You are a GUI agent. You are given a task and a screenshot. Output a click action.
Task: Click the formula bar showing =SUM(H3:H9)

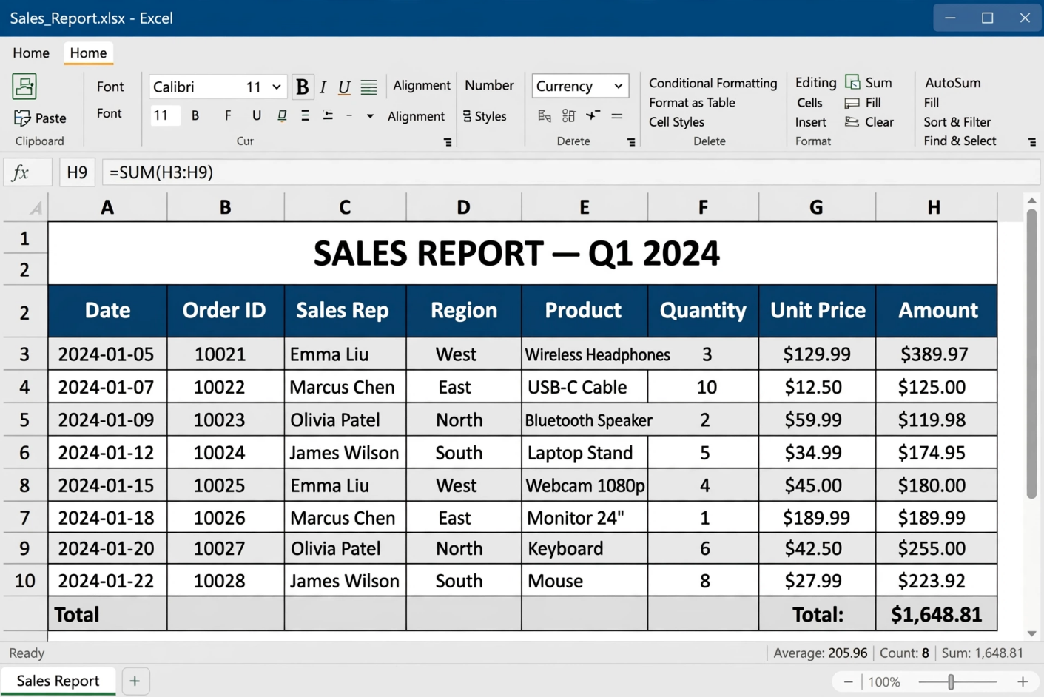click(570, 172)
